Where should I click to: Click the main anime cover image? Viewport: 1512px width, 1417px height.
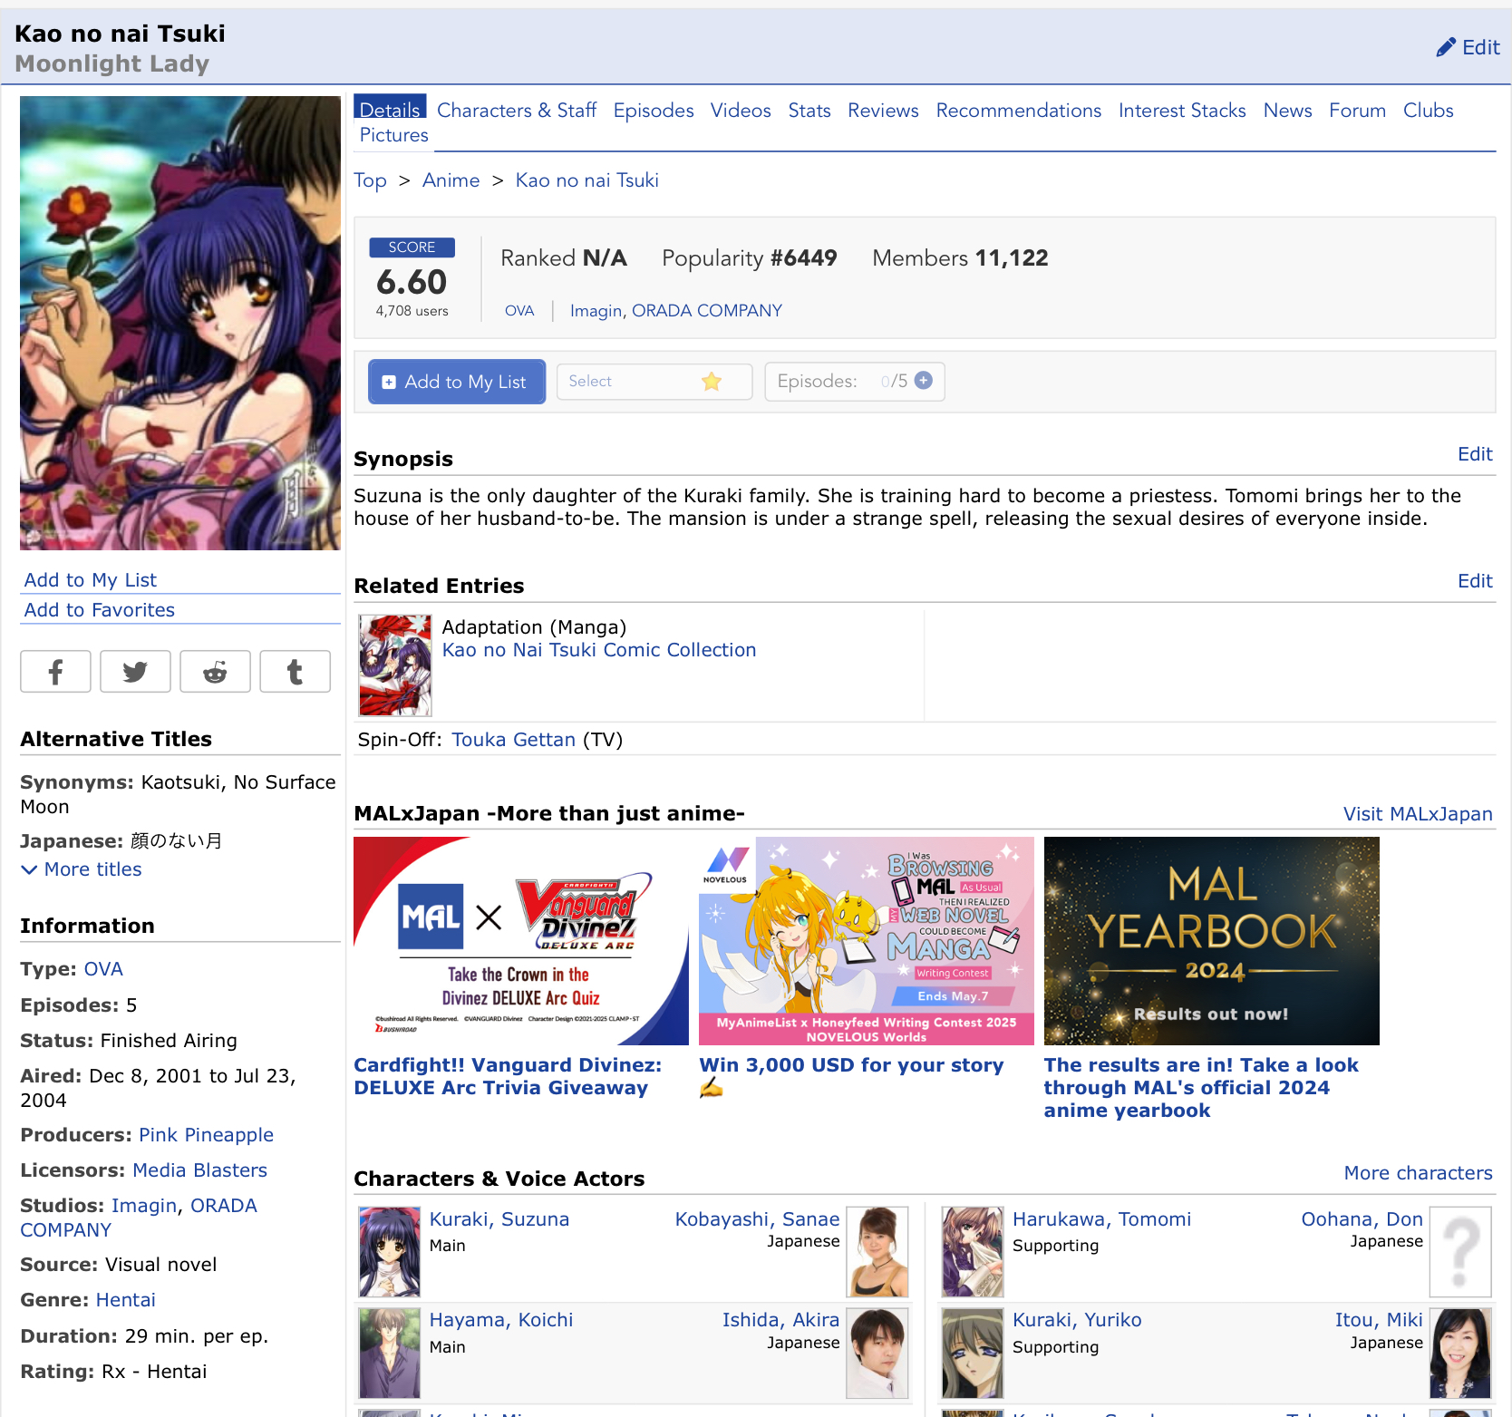click(180, 323)
